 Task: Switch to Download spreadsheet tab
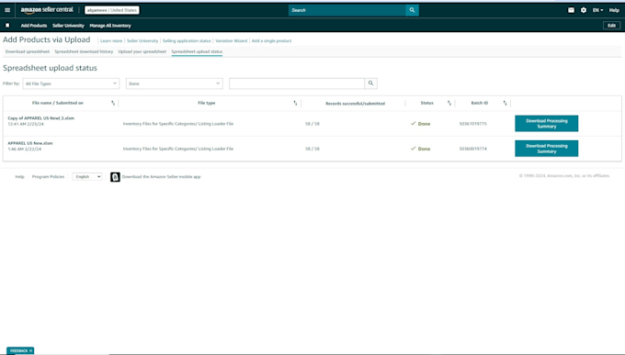click(x=28, y=51)
